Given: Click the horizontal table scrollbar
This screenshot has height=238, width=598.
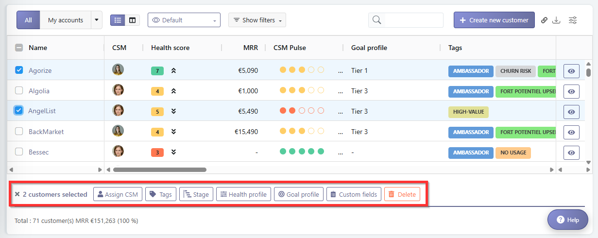Looking at the screenshot, I should [x=159, y=170].
